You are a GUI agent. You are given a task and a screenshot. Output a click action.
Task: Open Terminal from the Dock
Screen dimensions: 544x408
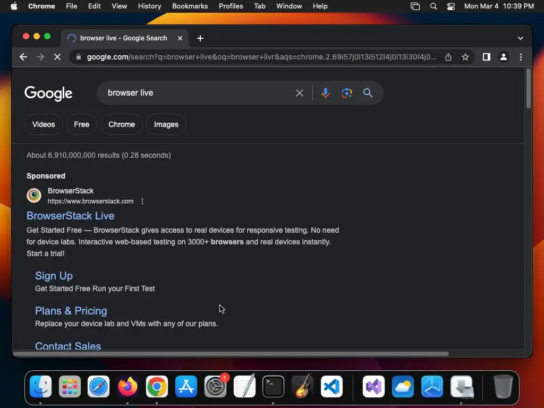coord(274,387)
